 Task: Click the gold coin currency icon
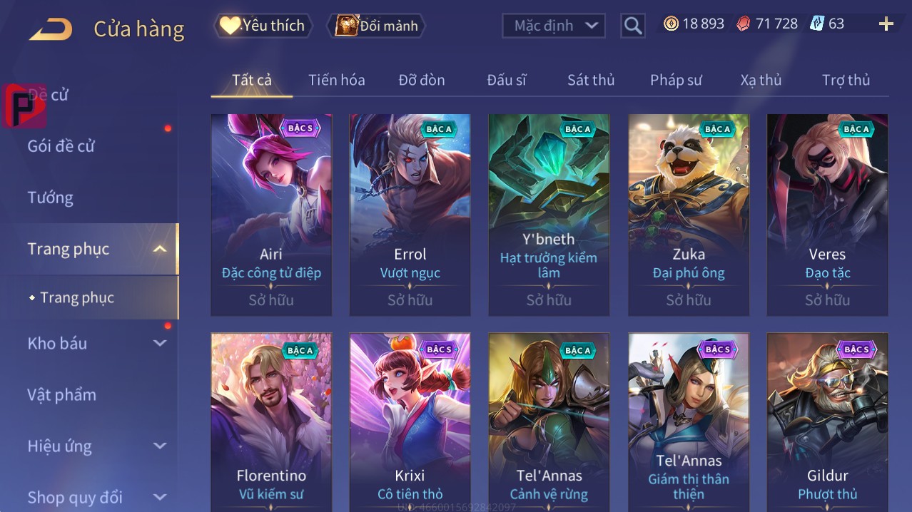tap(671, 24)
